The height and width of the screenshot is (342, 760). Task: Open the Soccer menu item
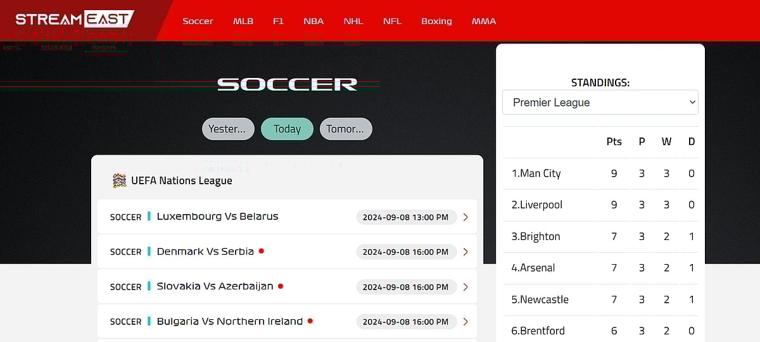pyautogui.click(x=198, y=21)
